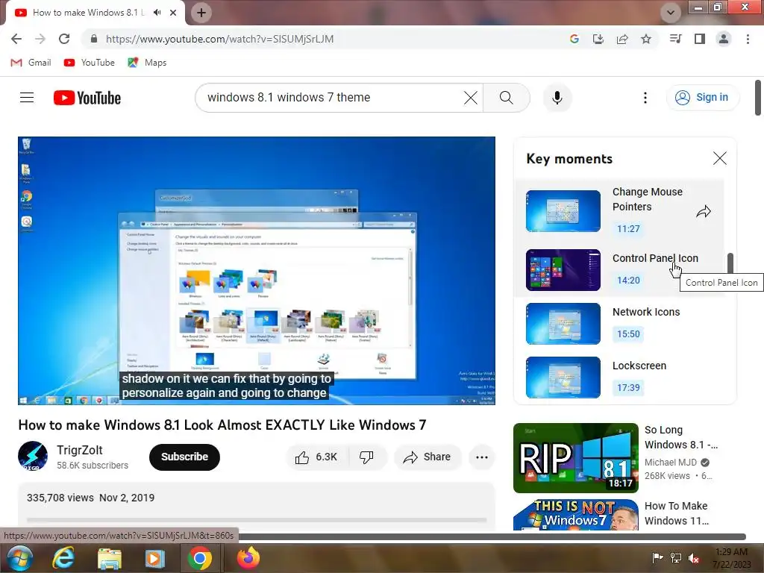
Task: Open the YouTube hamburger guide menu
Action: coord(27,98)
